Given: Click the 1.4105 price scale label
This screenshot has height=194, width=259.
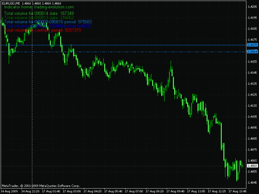Looking at the screenshot, I should [252, 117].
